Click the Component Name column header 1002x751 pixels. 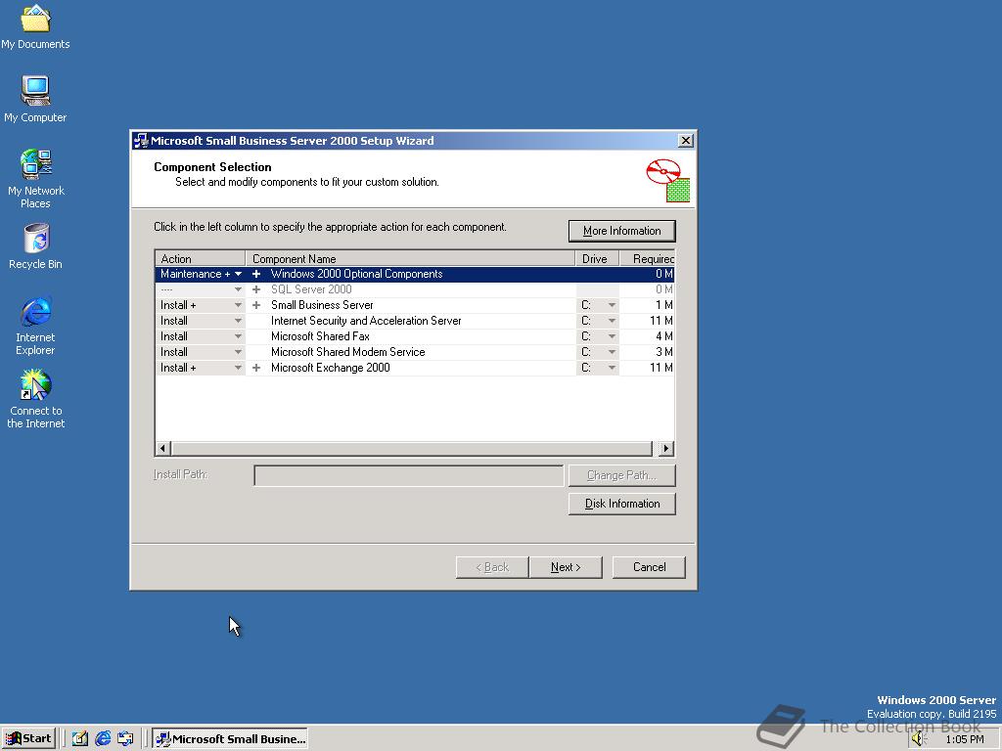410,258
